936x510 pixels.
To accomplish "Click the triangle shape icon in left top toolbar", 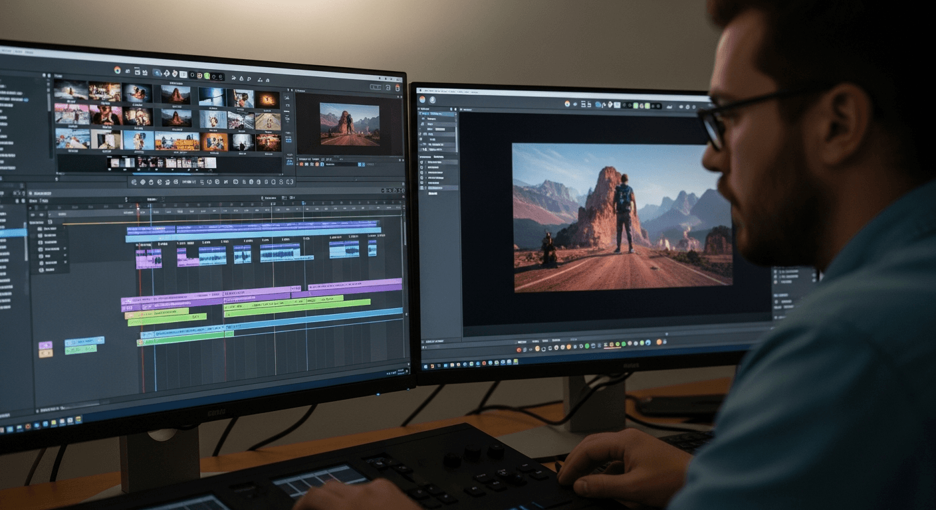I will coord(242,78).
